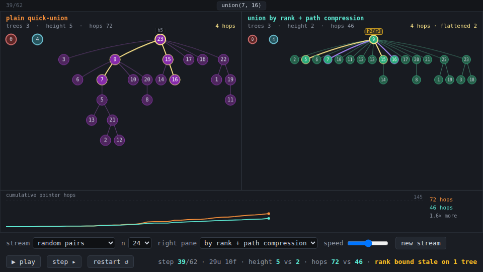
Task: Adjust the speed slider
Action: tap(368, 243)
